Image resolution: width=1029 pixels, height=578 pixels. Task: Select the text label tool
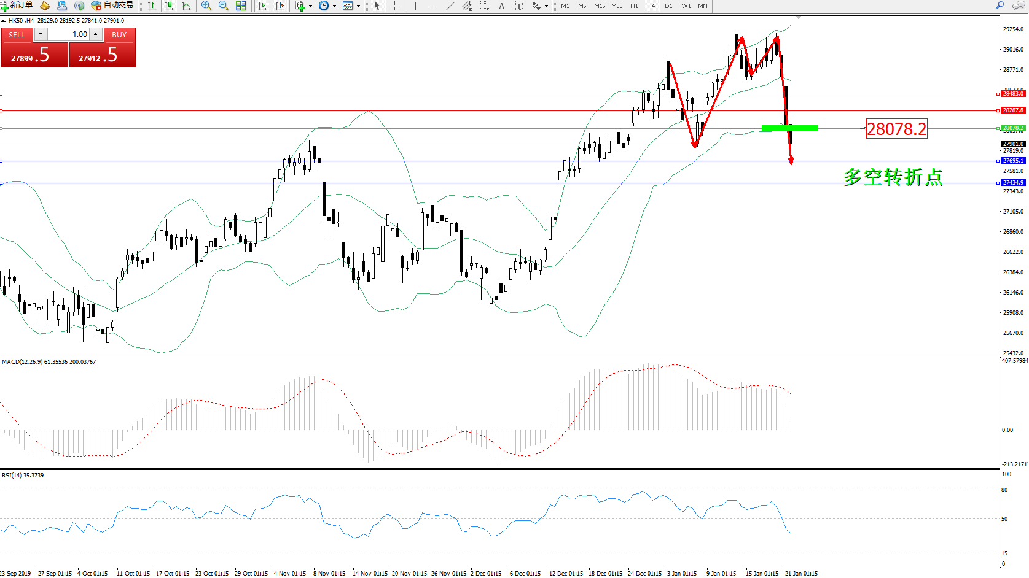click(501, 6)
